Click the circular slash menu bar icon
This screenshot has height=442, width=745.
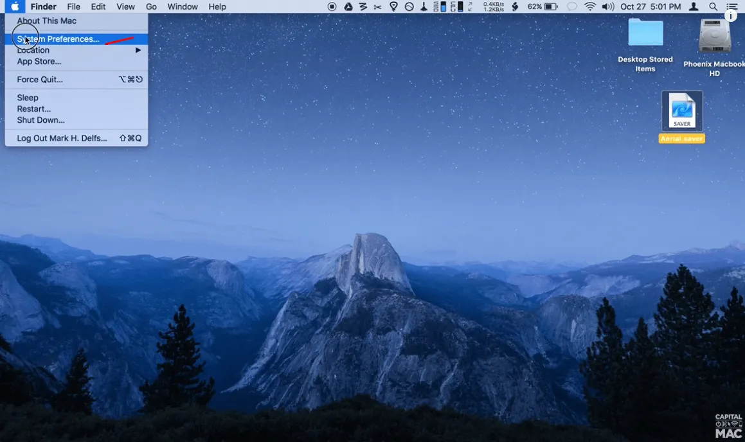tap(409, 6)
